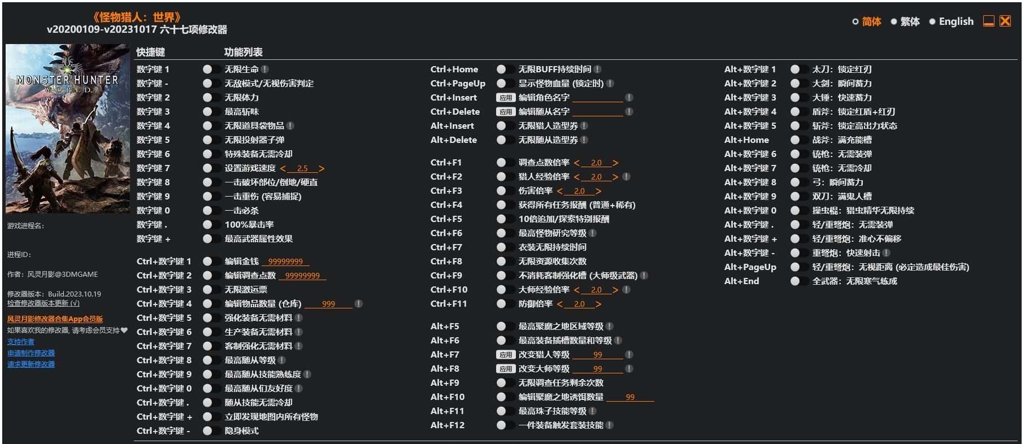Screen dimensions: 1025x444
Task: Open the 支持作者 link
Action: [x=21, y=342]
